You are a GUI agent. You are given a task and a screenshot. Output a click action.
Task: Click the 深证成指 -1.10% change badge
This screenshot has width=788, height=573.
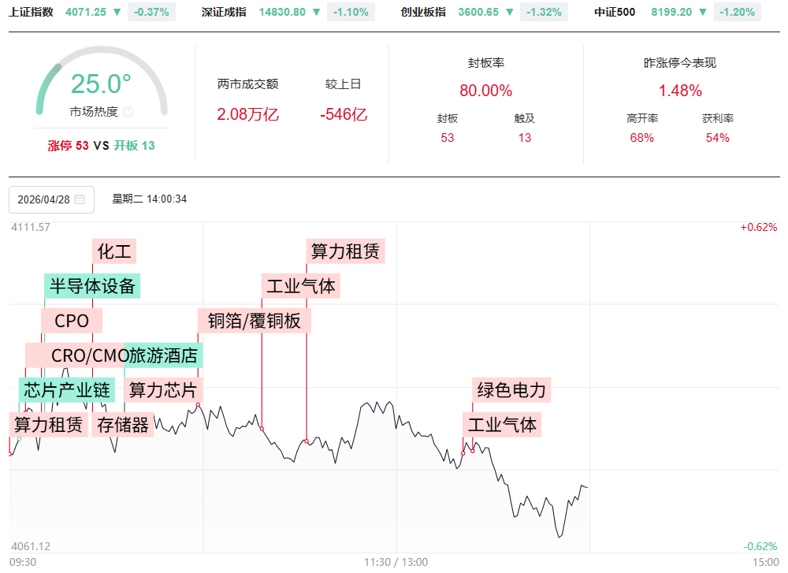(x=351, y=12)
